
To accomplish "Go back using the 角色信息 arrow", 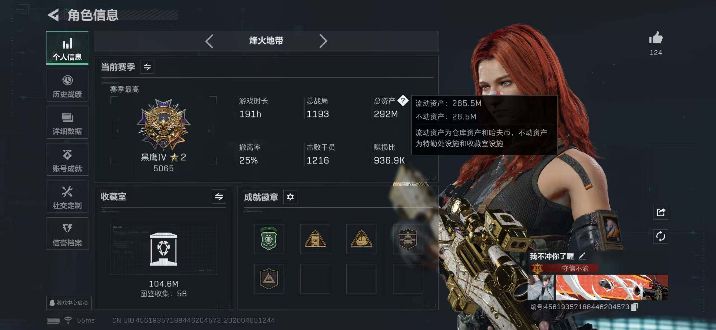I will 53,15.
